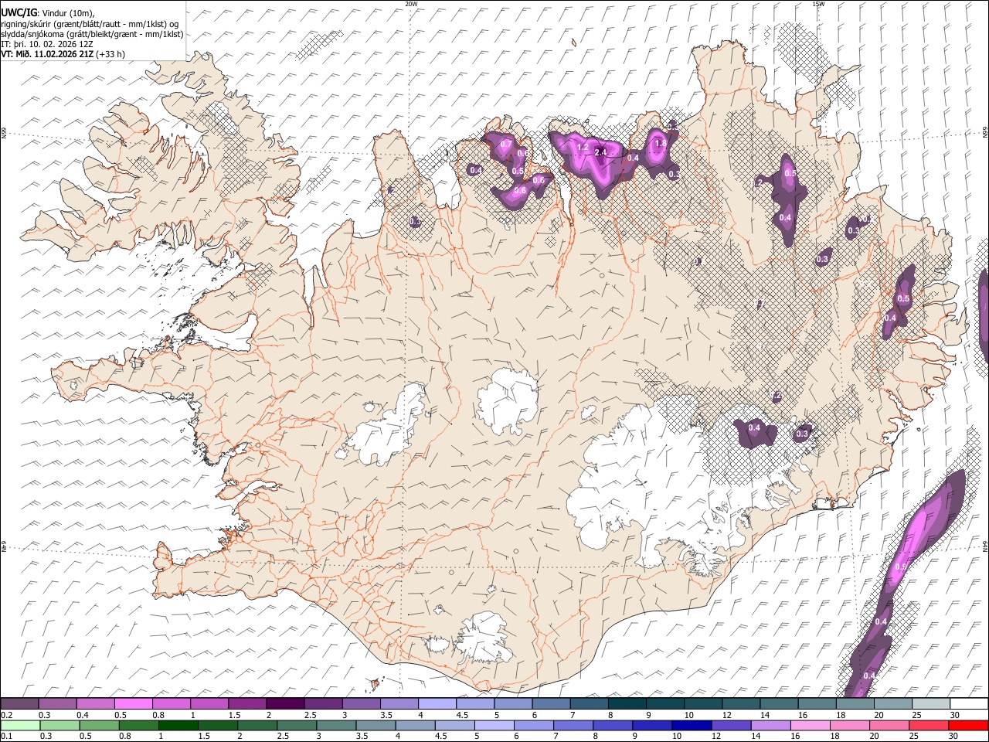Click the '20W' longitude label at top
The width and height of the screenshot is (989, 742).
[x=411, y=4]
